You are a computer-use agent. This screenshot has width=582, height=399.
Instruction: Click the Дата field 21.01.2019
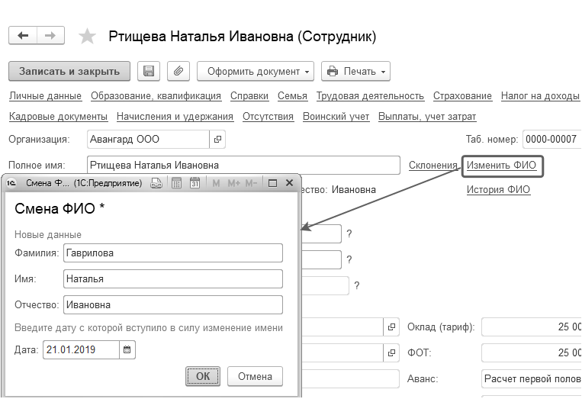tap(82, 349)
